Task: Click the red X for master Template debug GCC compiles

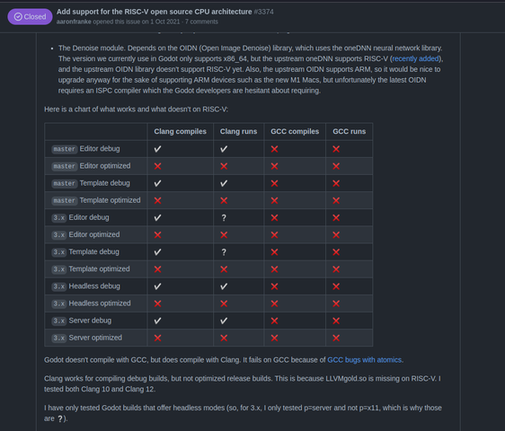Action: tap(274, 183)
